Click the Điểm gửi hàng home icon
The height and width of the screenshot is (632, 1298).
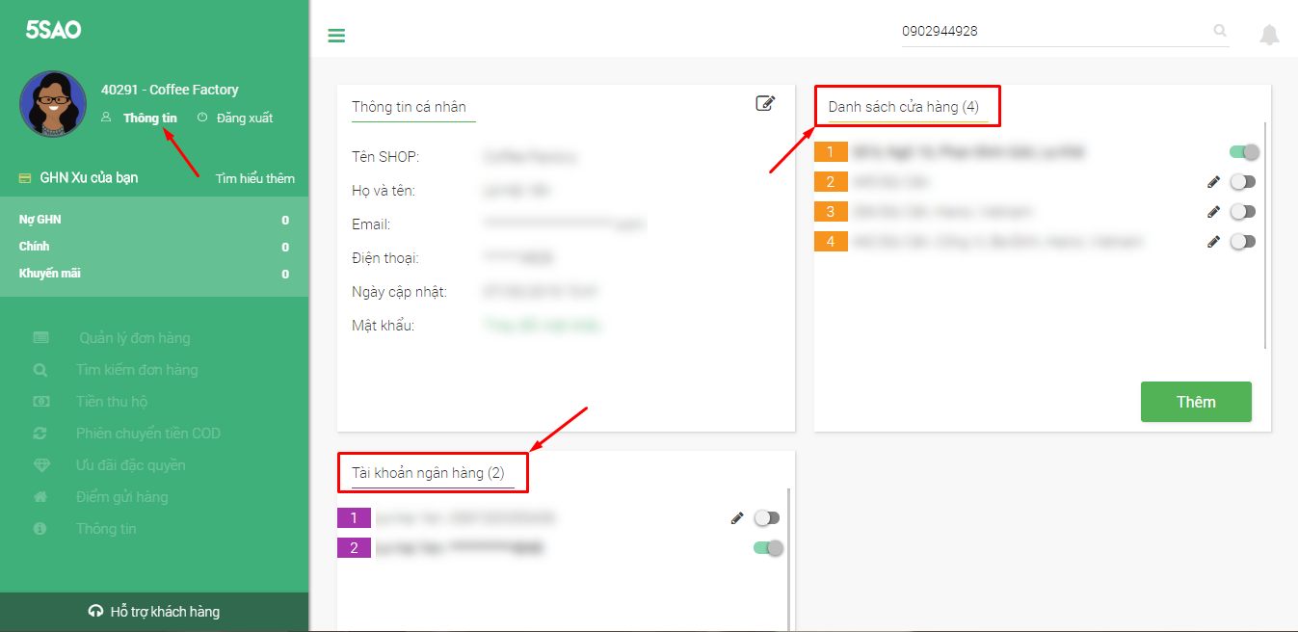40,497
